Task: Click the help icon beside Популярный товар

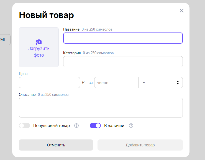Action: pos(76,126)
